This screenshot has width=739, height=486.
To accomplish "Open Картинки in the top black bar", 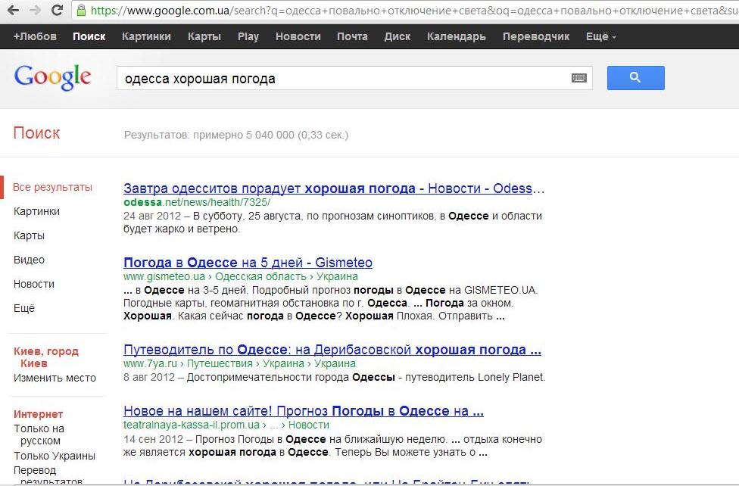I will tap(146, 36).
